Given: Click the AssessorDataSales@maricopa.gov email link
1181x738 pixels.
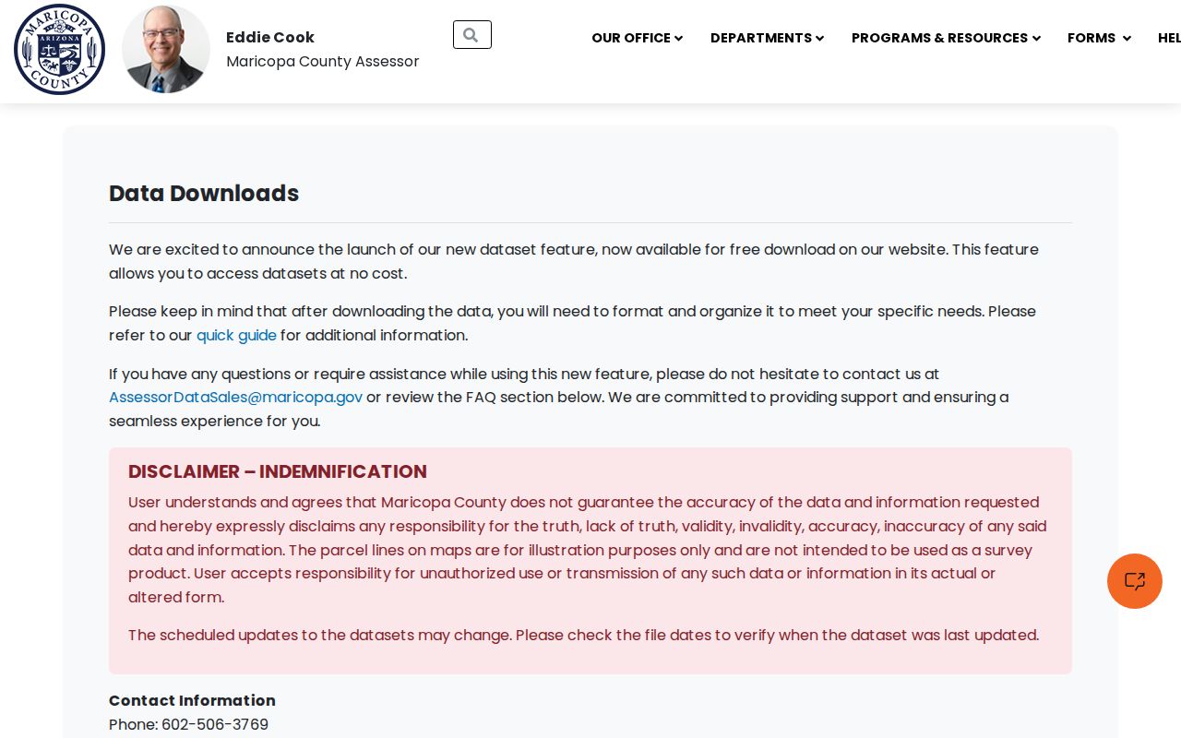Looking at the screenshot, I should tap(235, 397).
